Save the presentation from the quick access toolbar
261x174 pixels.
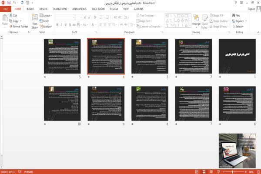coord(9,3)
